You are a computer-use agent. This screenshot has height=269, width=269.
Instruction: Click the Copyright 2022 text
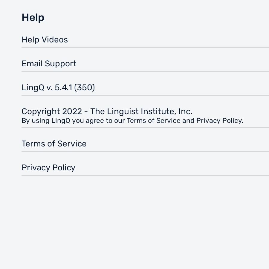pyautogui.click(x=52, y=111)
